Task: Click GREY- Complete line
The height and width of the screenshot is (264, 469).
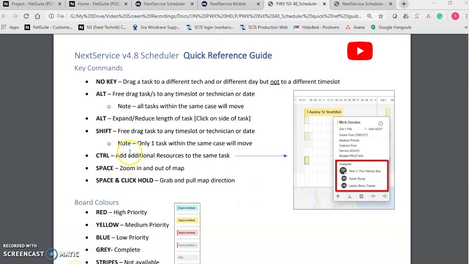Action: click(118, 250)
